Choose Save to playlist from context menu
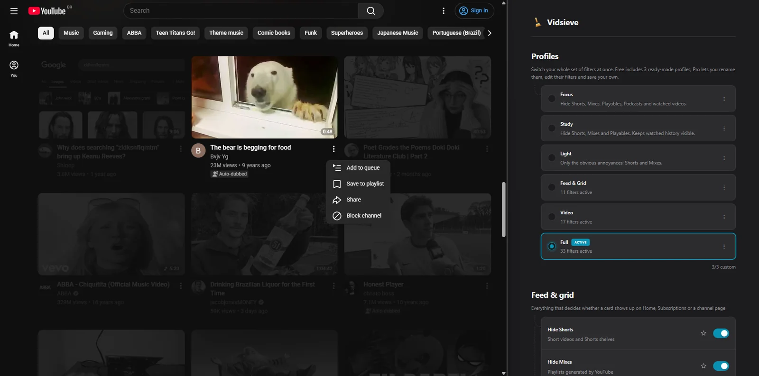The width and height of the screenshot is (759, 376). 358,184
